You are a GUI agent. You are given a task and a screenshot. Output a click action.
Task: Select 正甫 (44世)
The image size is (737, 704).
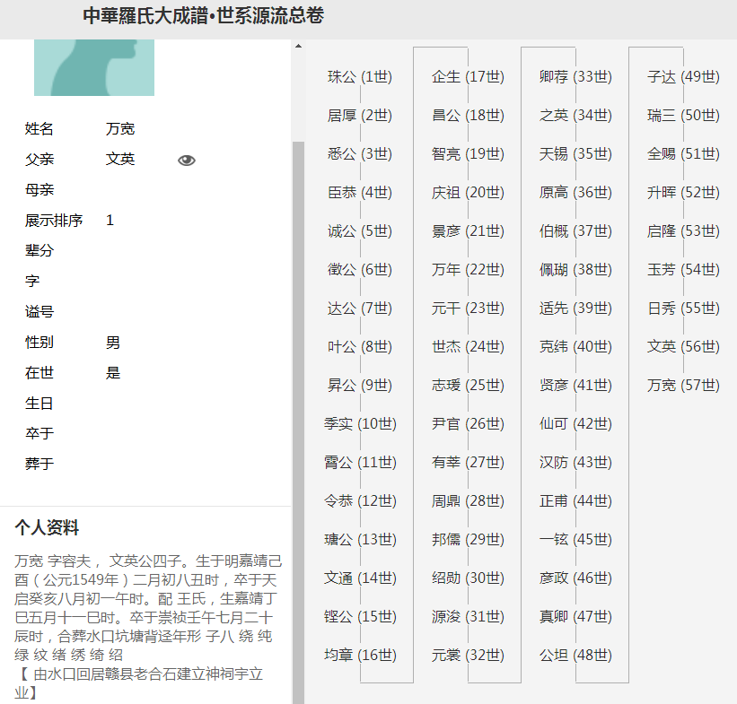(x=575, y=500)
